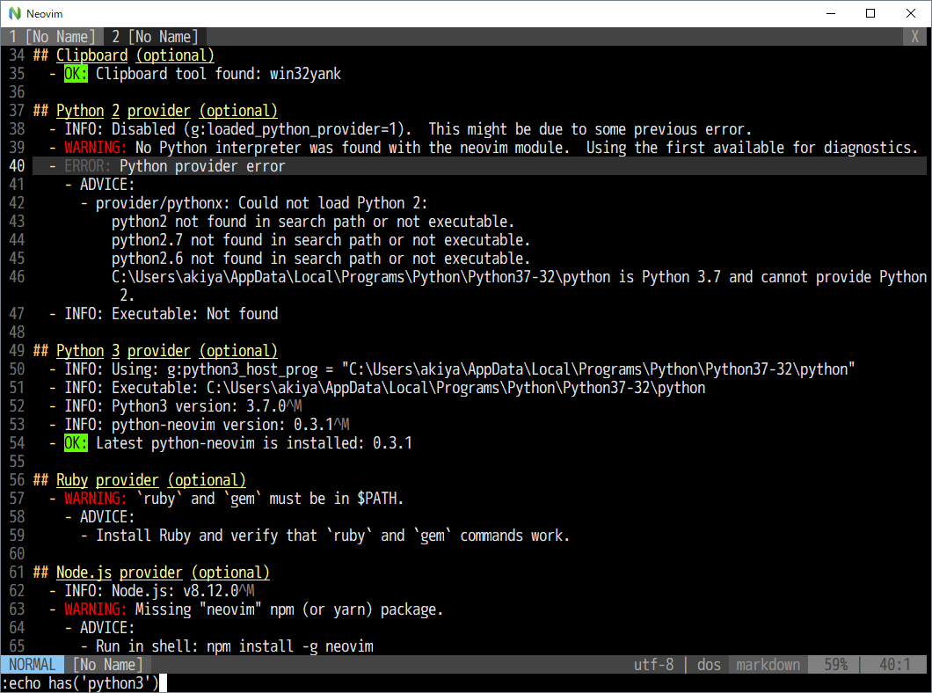Click 'python2 not found in search path' line
Viewport: 932px width, 693px height.
[x=313, y=221]
